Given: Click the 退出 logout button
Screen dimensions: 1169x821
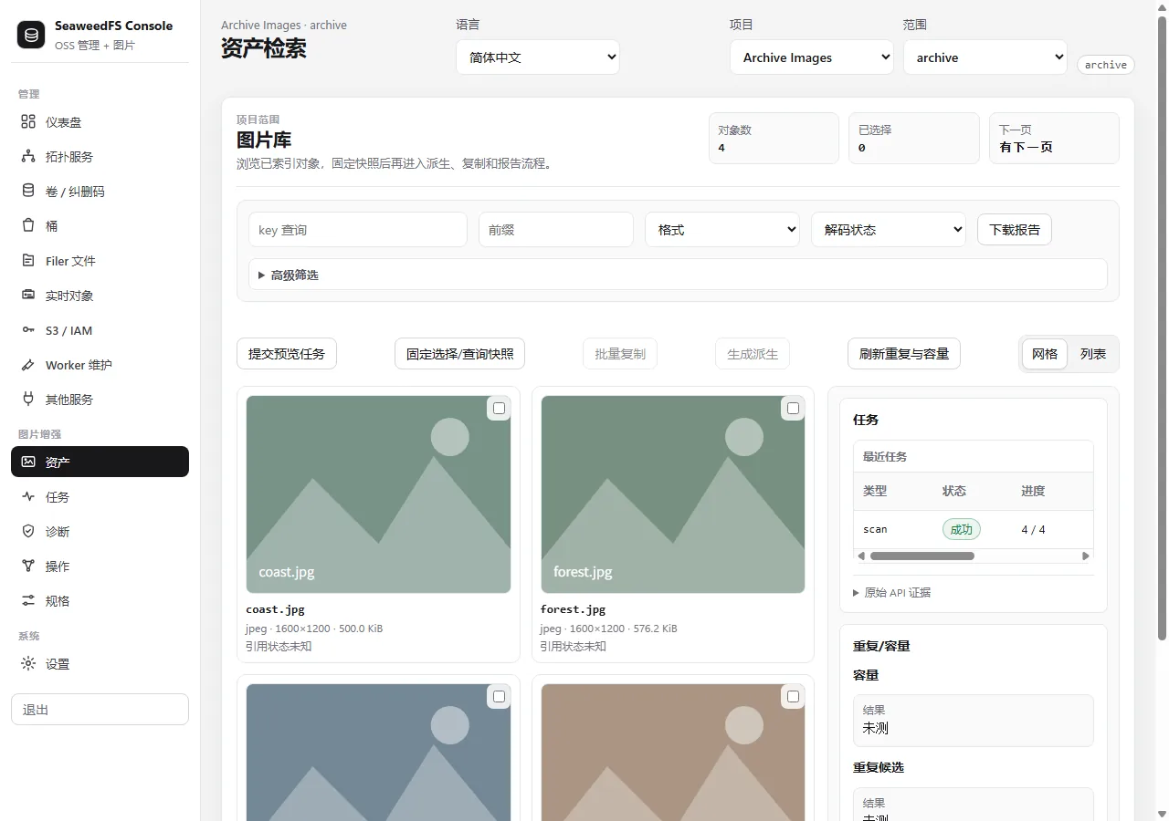Looking at the screenshot, I should (100, 710).
